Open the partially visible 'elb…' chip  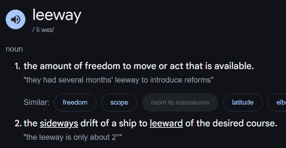point(277,102)
